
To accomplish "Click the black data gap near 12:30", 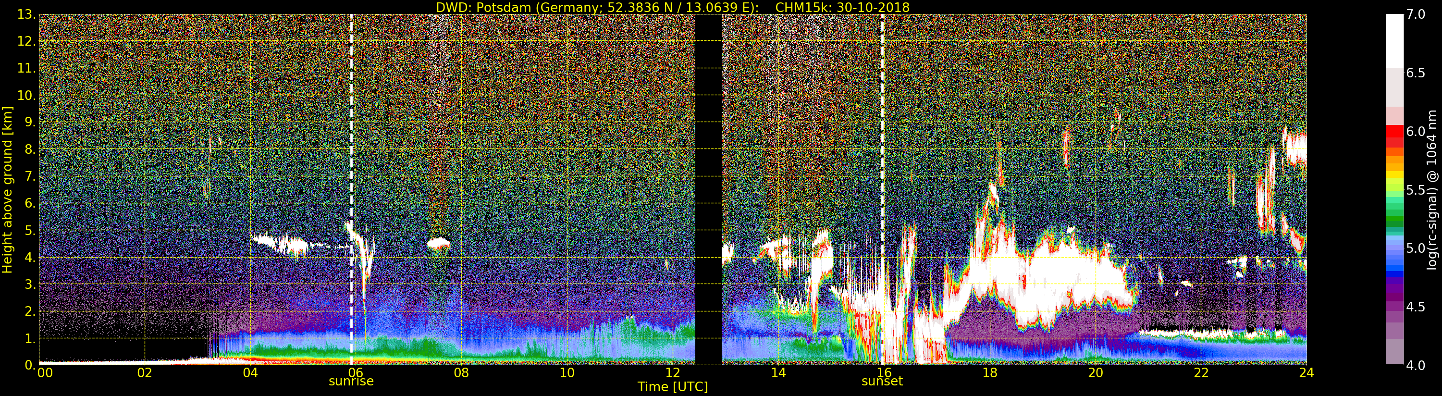I will 708,189.
